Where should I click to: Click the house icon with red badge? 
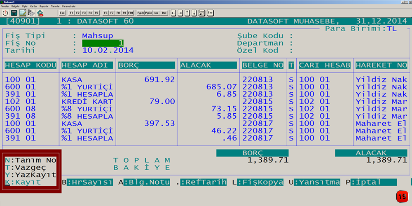coord(40,13)
